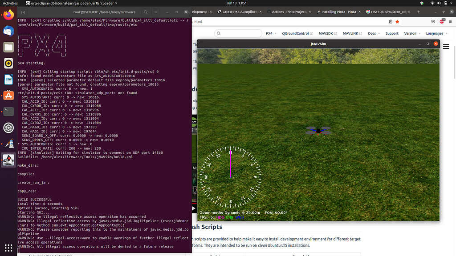
Task: Launch Ubuntu Software from the dock
Action: 8,95
